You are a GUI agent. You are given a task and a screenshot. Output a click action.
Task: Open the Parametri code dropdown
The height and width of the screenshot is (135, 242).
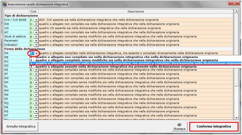click(x=36, y=41)
